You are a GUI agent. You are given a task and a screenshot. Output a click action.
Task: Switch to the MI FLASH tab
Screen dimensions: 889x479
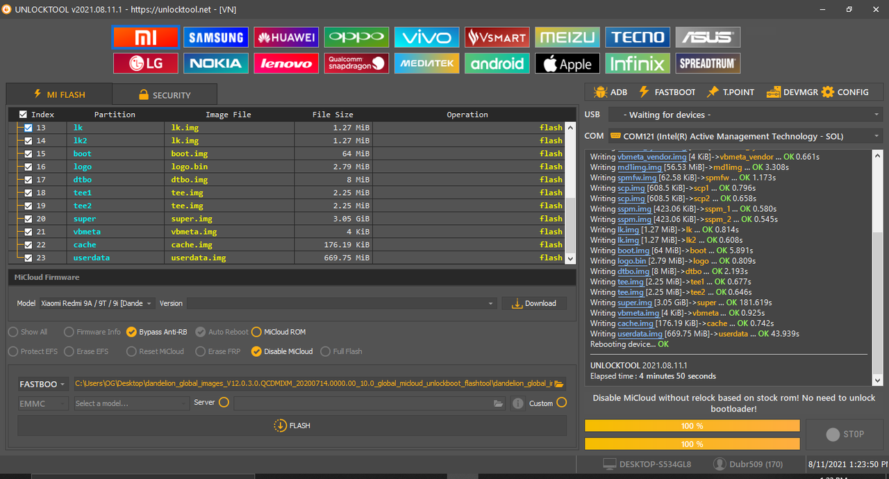(59, 94)
